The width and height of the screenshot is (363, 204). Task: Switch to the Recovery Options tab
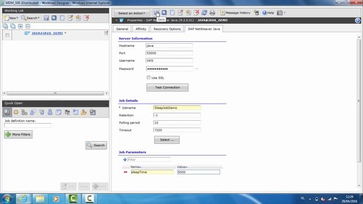coord(167,29)
